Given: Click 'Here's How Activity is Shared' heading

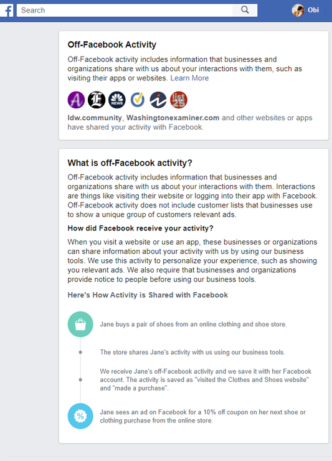Looking at the screenshot, I should [x=148, y=295].
